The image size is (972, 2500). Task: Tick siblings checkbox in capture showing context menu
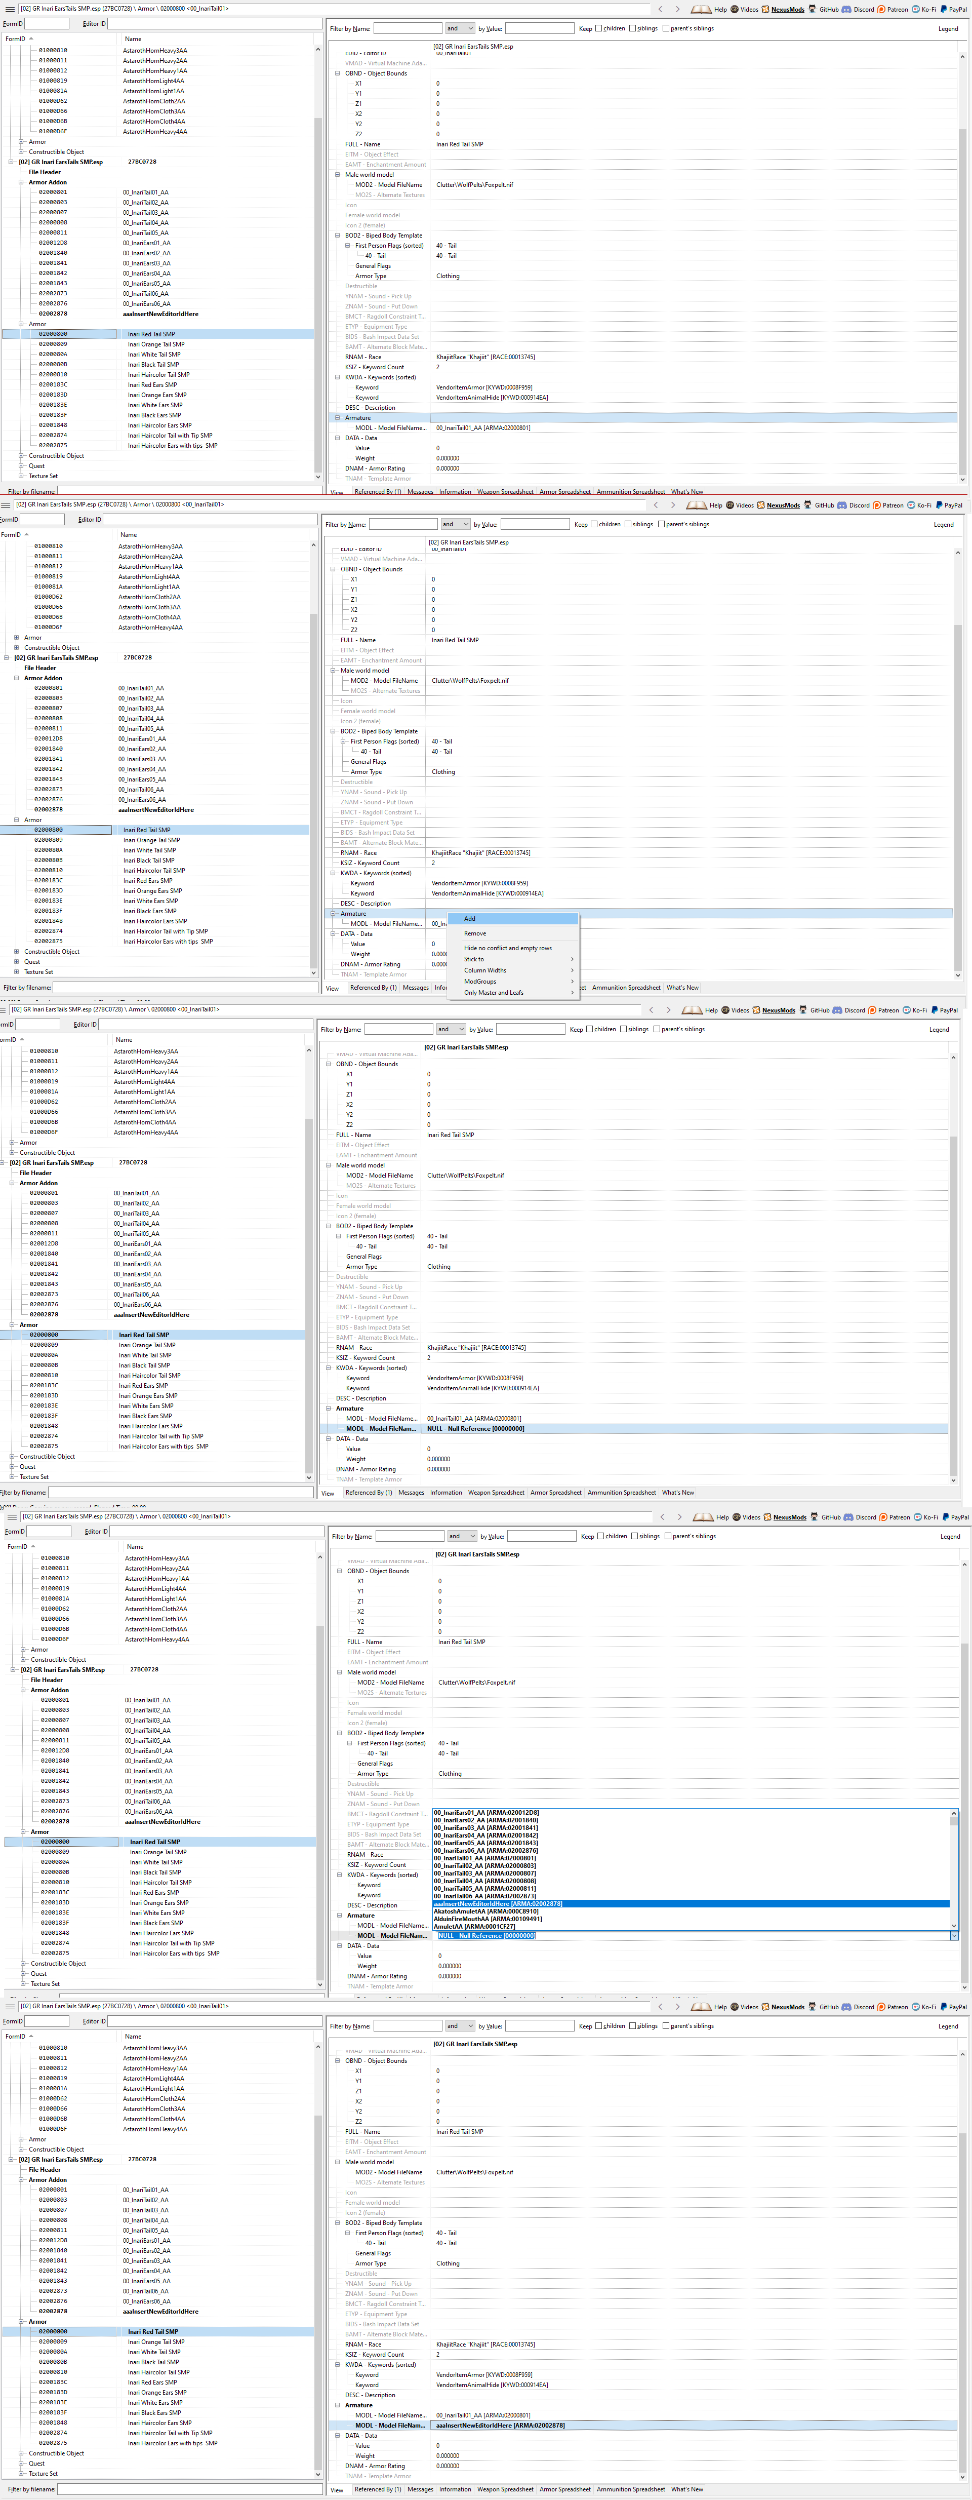point(628,524)
